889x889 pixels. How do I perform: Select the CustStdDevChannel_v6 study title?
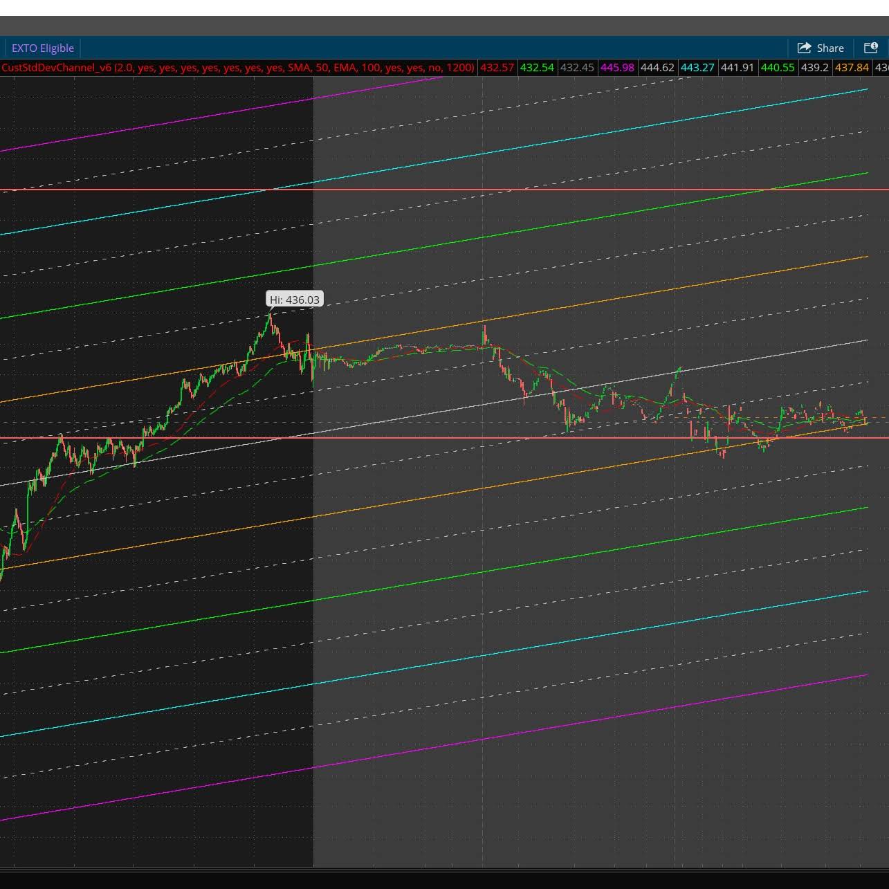pyautogui.click(x=56, y=68)
